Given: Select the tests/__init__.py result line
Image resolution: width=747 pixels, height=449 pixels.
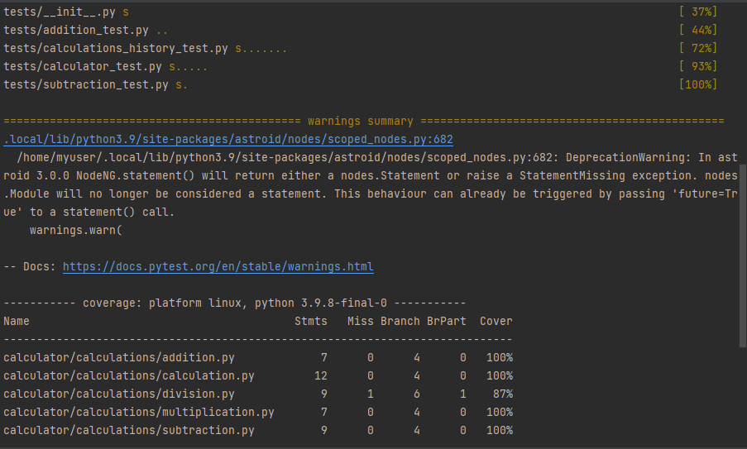Looking at the screenshot, I should click(66, 12).
